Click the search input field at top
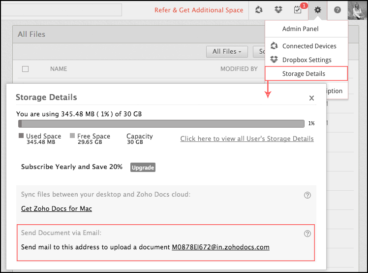This screenshot has width=368, height=273. coord(61,10)
